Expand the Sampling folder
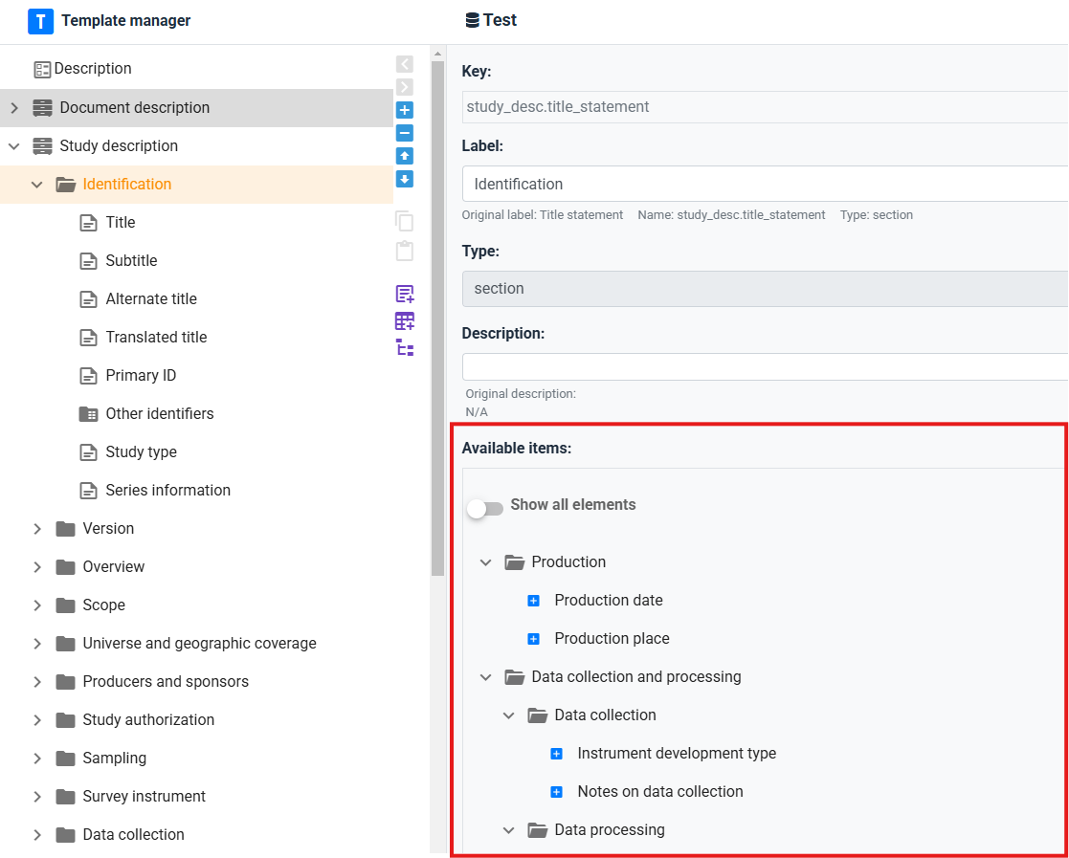 point(37,759)
